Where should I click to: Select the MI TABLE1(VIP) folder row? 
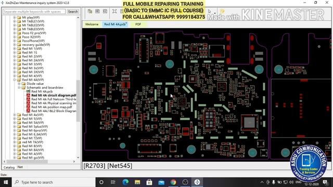coord(33,21)
